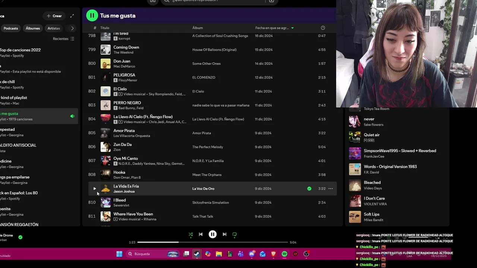477x268 pixels.
Task: Click the taskbar Búsqueda search box
Action: (x=153, y=254)
